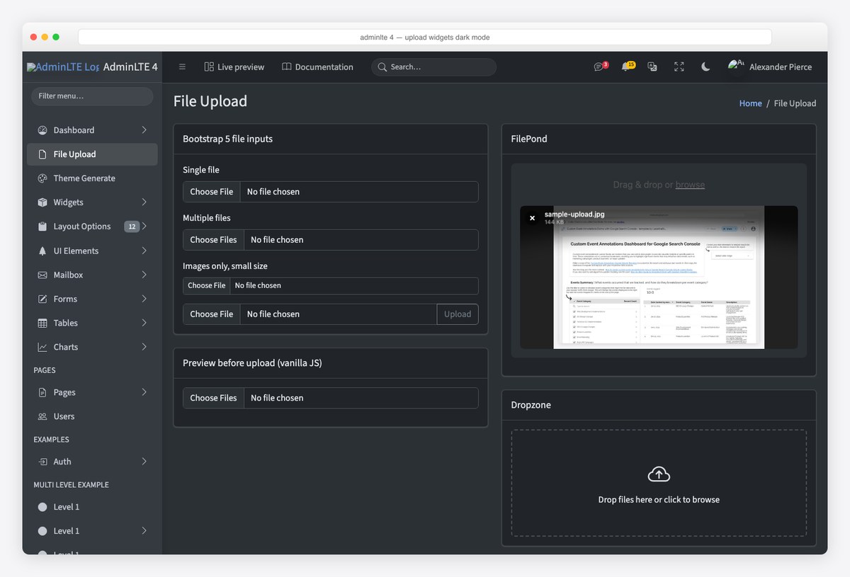Screen dimensions: 850x577
Task: Click the Pages file icon
Action: (42, 392)
